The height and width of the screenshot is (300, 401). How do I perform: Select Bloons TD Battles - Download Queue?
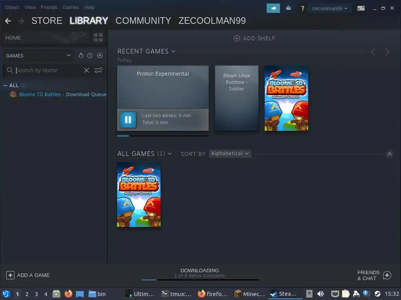click(63, 95)
